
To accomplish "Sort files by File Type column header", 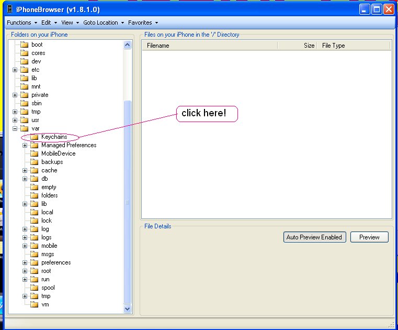I will 354,46.
